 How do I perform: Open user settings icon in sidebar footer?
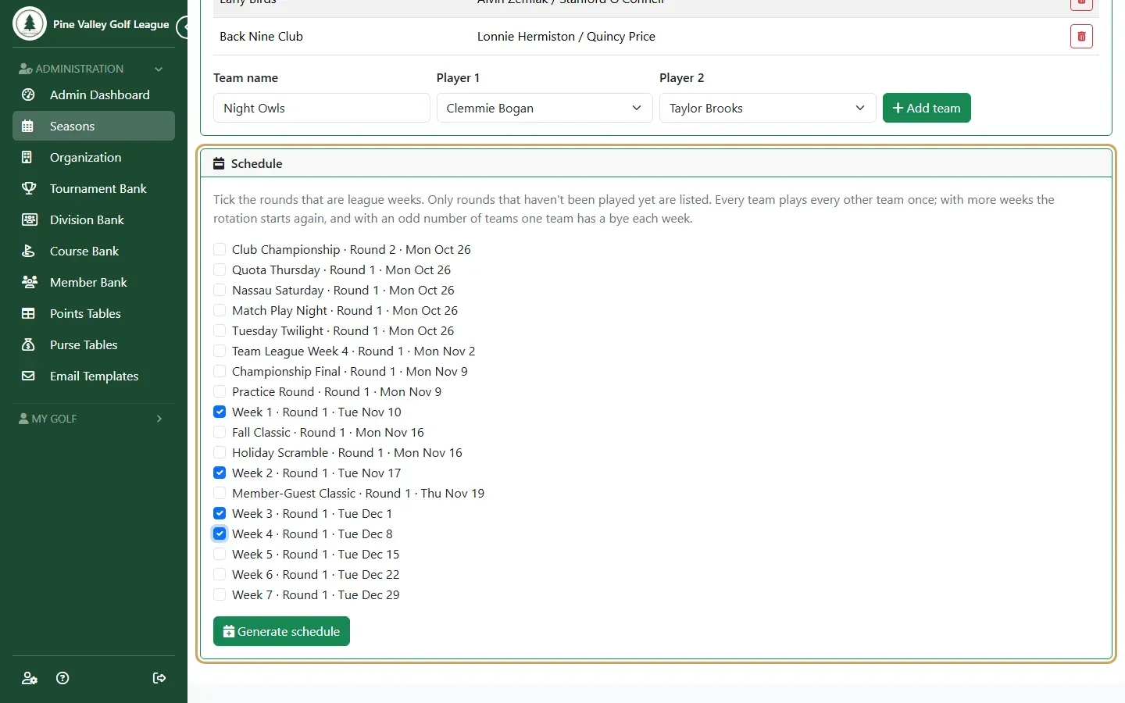30,678
